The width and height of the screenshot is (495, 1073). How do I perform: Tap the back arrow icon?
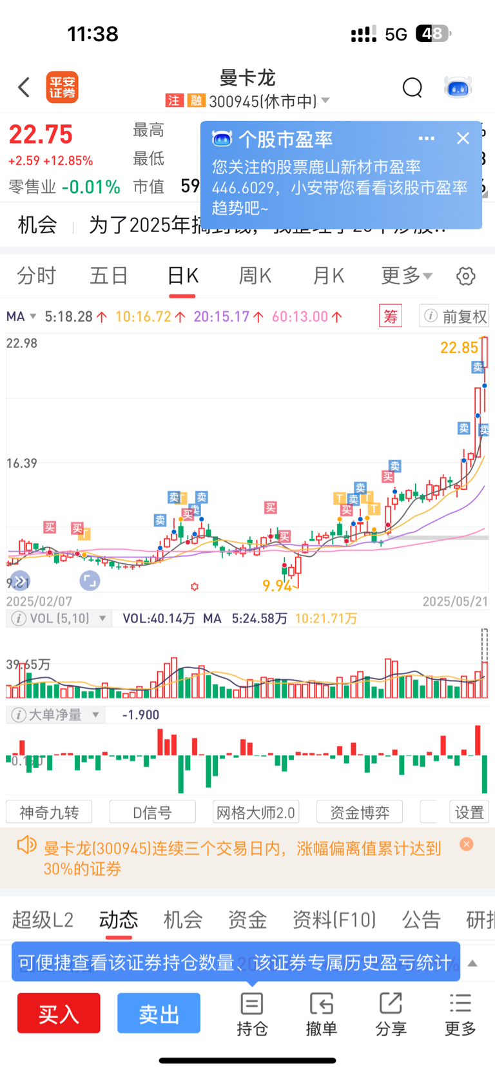pyautogui.click(x=24, y=87)
